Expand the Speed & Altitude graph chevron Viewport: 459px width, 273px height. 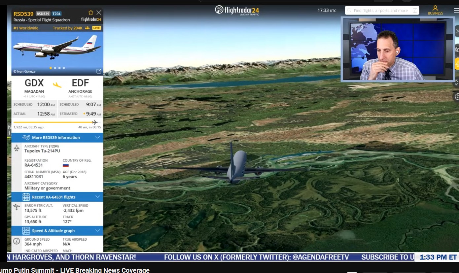point(97,230)
